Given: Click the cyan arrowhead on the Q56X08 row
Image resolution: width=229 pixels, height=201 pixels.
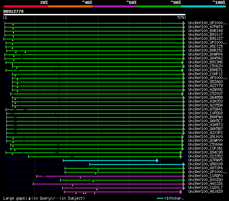Looking at the screenshot, I should (184, 164).
